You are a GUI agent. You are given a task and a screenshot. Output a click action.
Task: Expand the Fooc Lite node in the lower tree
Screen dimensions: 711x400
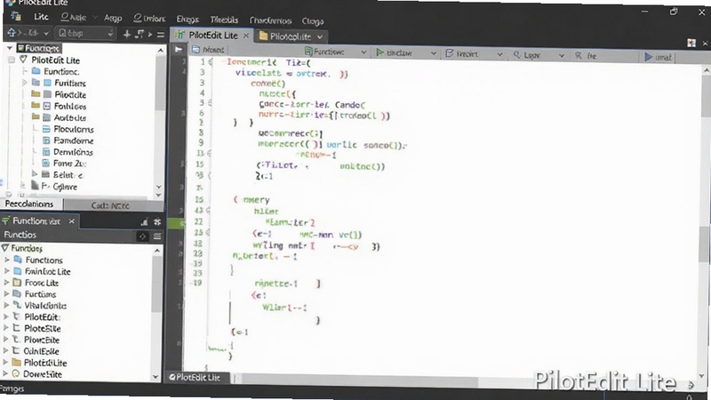pyautogui.click(x=7, y=283)
